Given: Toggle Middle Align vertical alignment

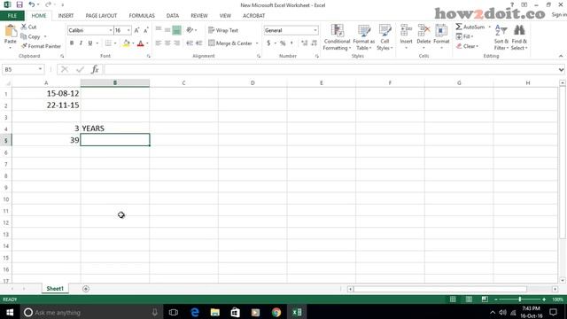Looking at the screenshot, I should point(167,30).
